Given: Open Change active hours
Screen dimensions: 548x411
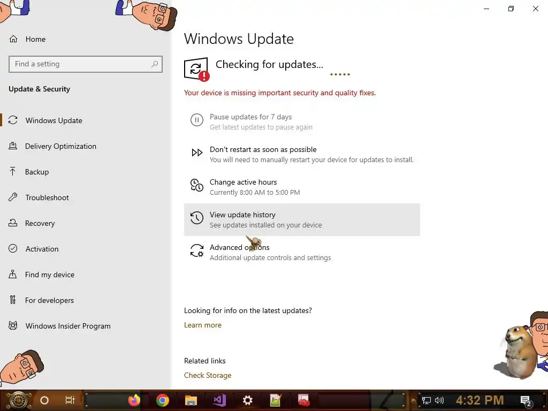Looking at the screenshot, I should [302, 187].
